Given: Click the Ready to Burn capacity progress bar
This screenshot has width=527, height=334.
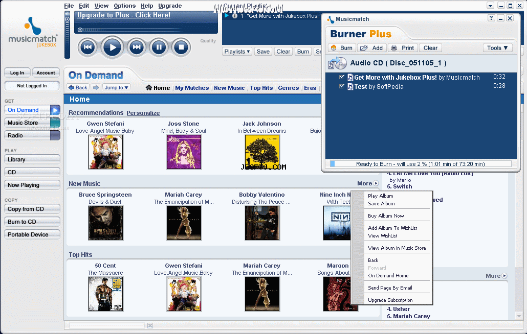Looking at the screenshot, I should click(421, 163).
